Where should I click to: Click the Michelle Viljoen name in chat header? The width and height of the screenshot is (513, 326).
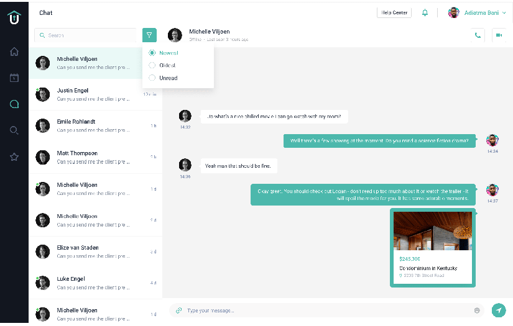pos(210,32)
